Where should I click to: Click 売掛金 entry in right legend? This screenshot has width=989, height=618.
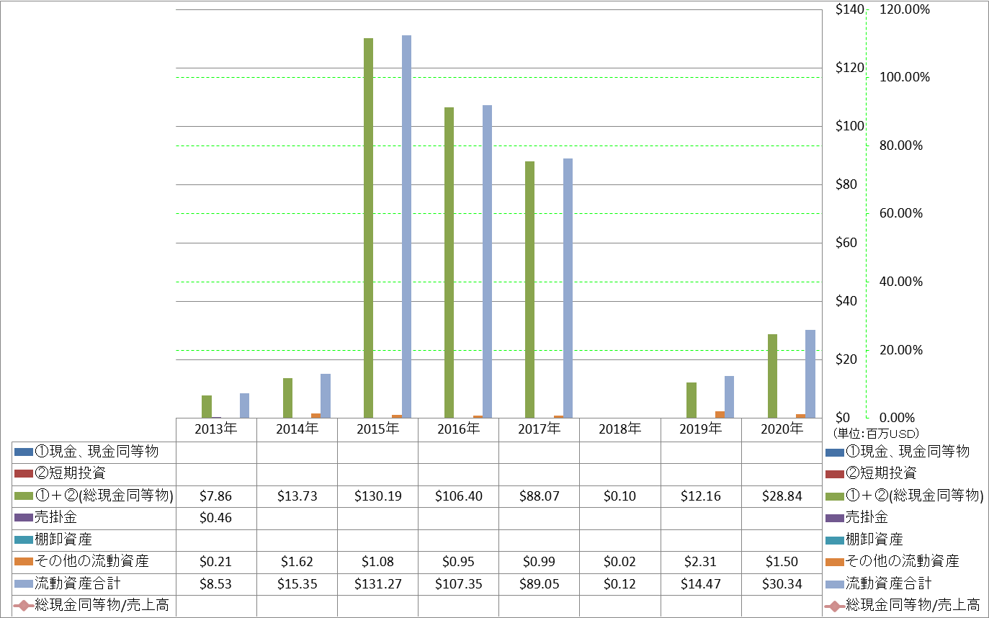[857, 517]
